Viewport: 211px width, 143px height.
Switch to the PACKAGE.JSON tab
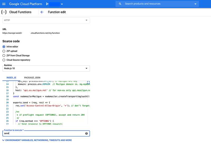point(32,78)
